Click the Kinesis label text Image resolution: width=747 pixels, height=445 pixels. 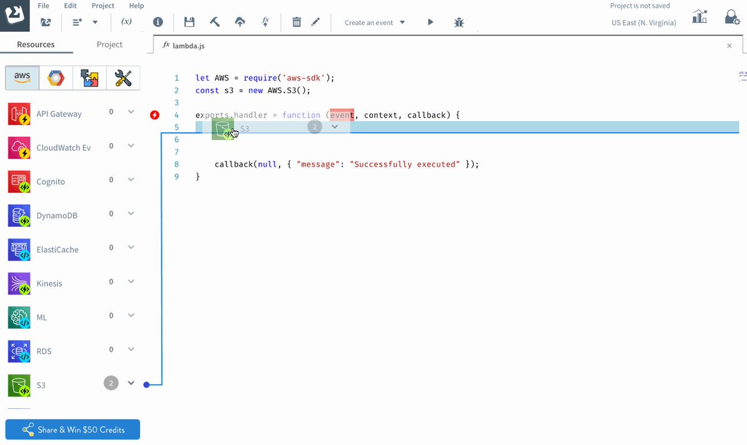click(x=49, y=283)
